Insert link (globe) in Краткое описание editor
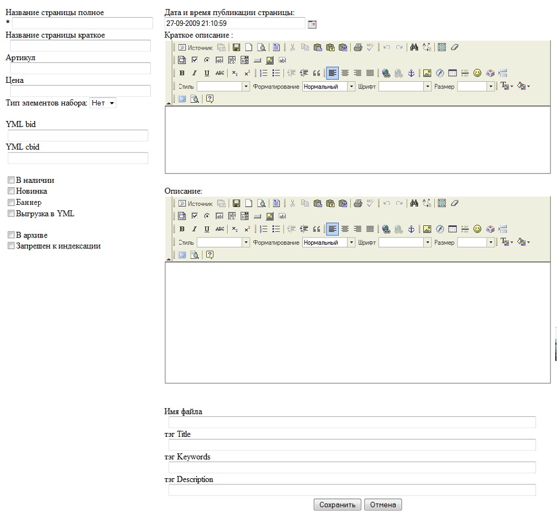 386,73
